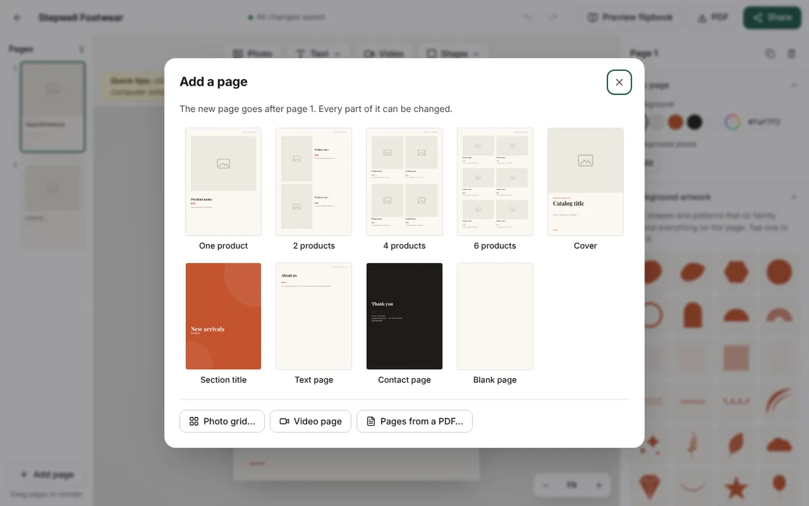
Task: Choose the 2 products page layout
Action: [x=313, y=181]
